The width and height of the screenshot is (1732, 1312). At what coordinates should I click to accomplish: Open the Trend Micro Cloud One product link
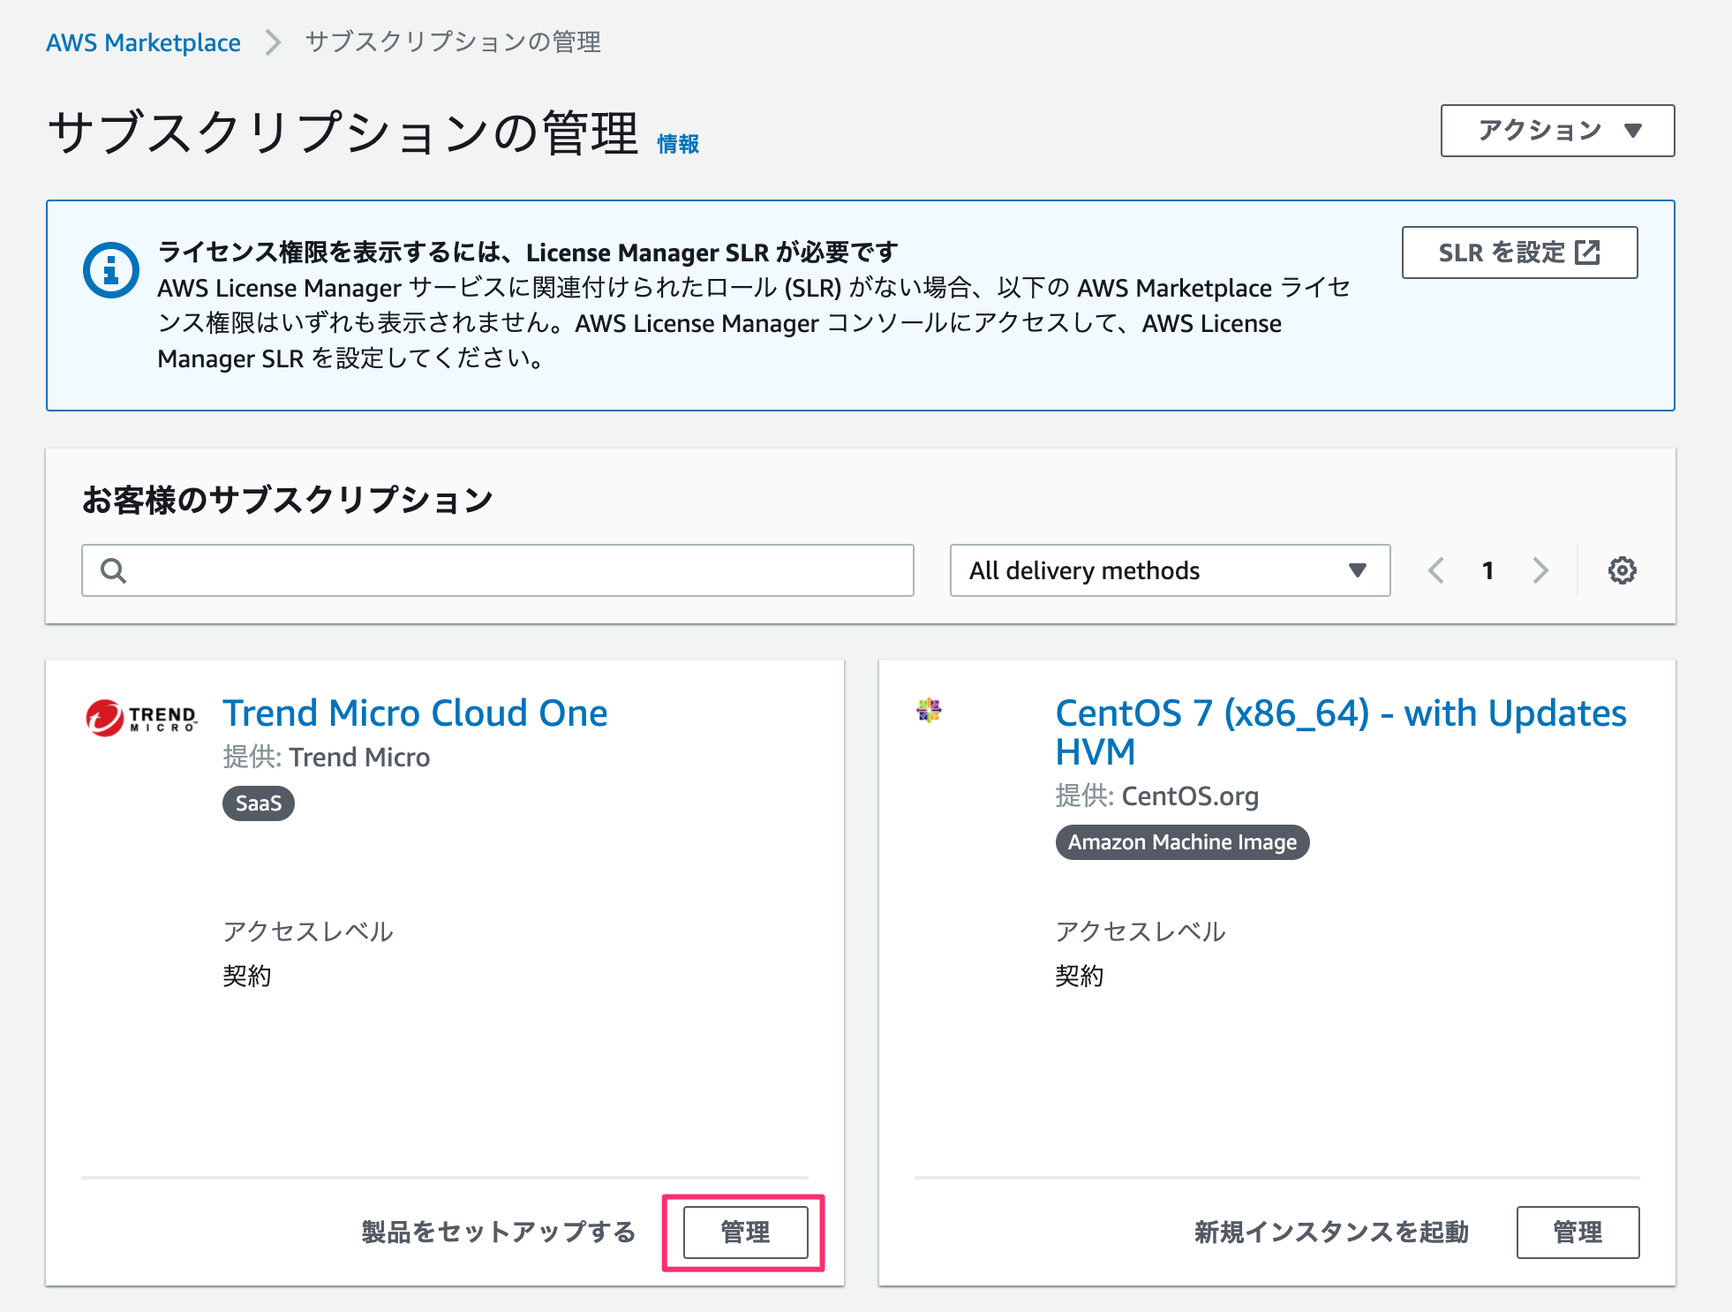(415, 713)
